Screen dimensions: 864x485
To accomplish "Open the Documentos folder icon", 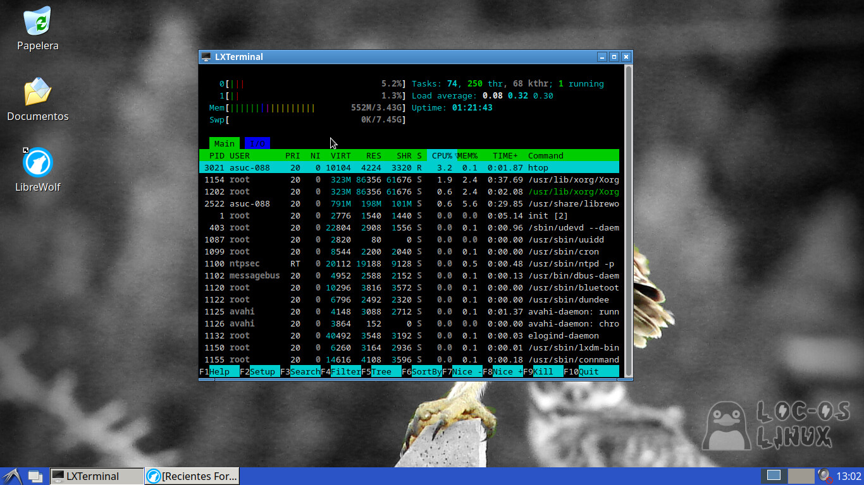I will [x=38, y=92].
